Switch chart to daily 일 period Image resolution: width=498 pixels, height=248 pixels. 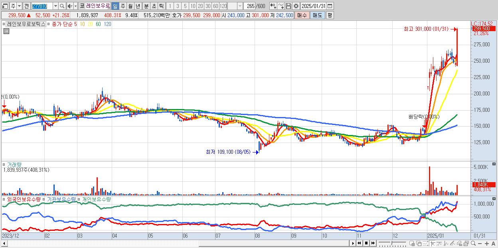point(115,6)
